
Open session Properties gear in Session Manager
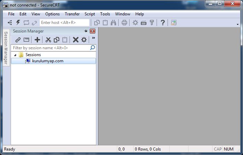point(84,40)
